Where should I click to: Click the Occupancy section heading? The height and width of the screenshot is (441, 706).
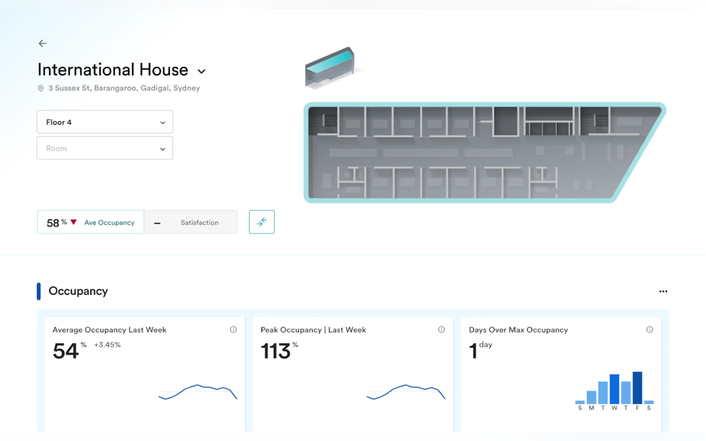tap(78, 291)
